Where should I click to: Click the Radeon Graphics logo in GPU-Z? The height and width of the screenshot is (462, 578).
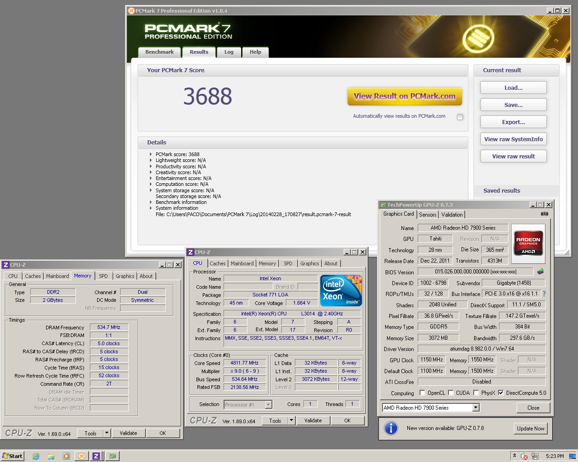click(528, 244)
